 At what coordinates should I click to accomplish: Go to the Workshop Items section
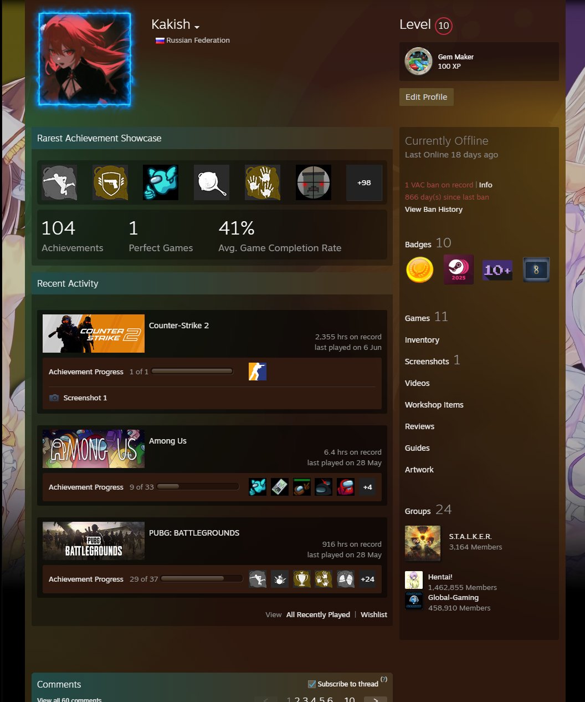tap(434, 405)
